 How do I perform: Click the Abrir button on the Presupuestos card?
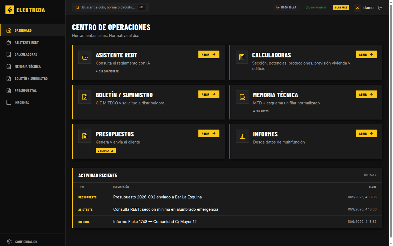tap(209, 133)
